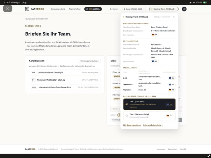Open Musterschriftsätze 2024-2026.zip
The height and width of the screenshot is (158, 211).
65,80
